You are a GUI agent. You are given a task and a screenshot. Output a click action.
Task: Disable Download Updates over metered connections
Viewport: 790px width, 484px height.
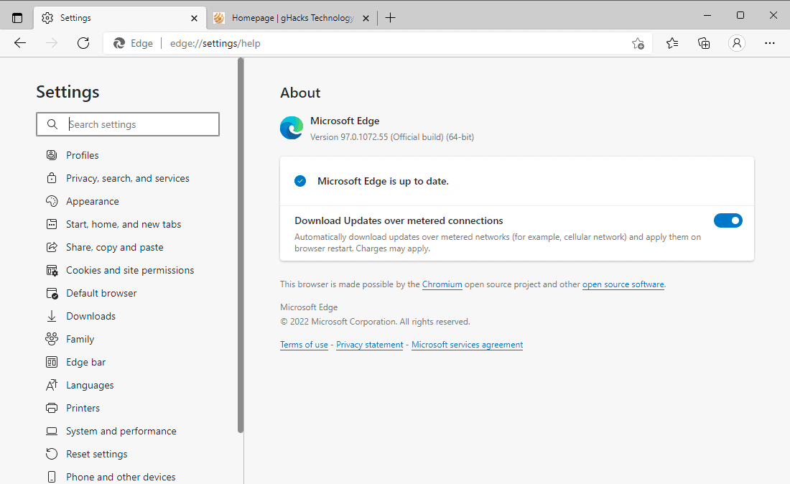click(728, 220)
